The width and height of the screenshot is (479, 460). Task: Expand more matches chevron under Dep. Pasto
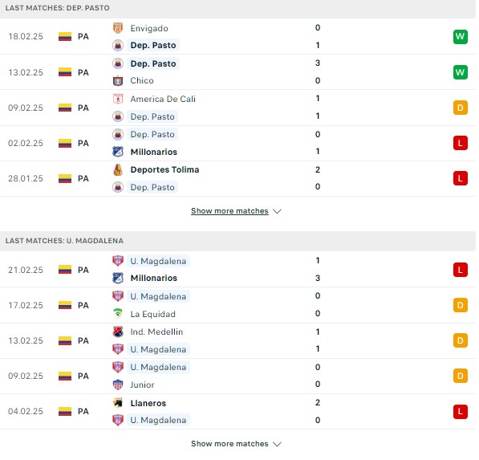point(277,211)
